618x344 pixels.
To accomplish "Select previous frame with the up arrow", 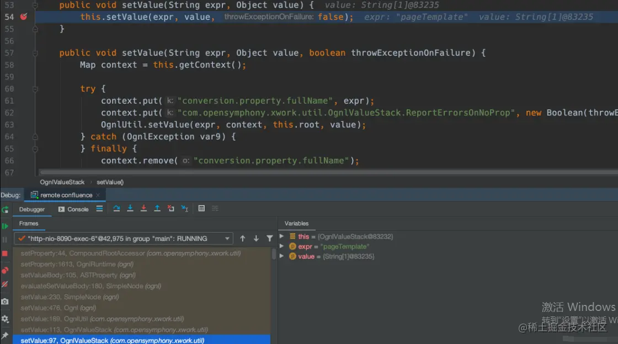I will (243, 239).
